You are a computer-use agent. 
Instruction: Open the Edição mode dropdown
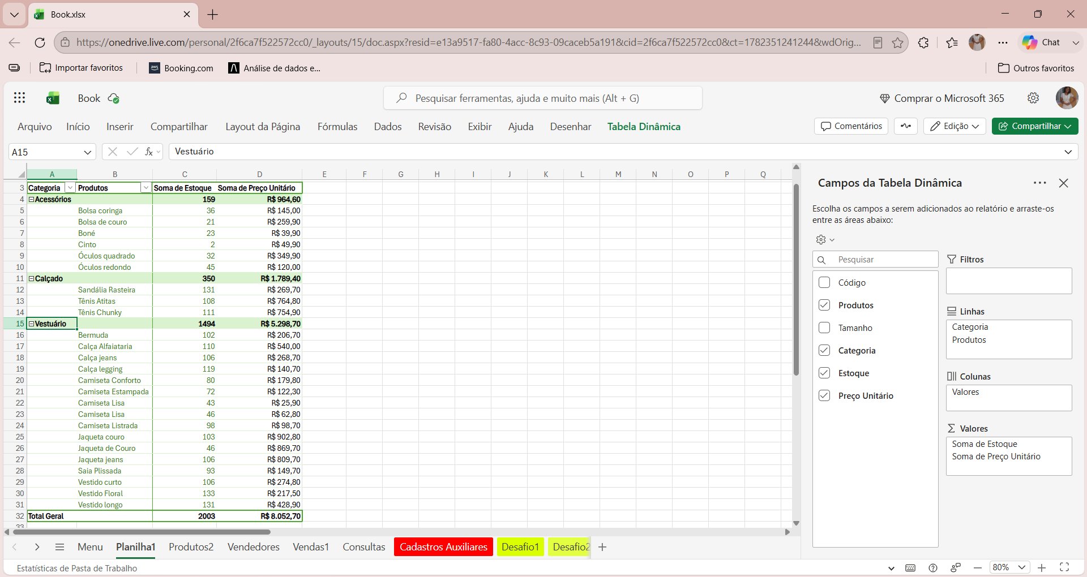(955, 126)
